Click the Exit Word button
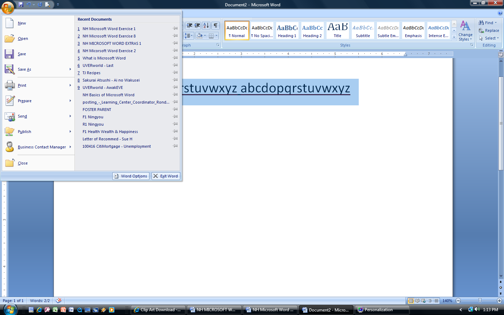The height and width of the screenshot is (315, 504). (166, 176)
